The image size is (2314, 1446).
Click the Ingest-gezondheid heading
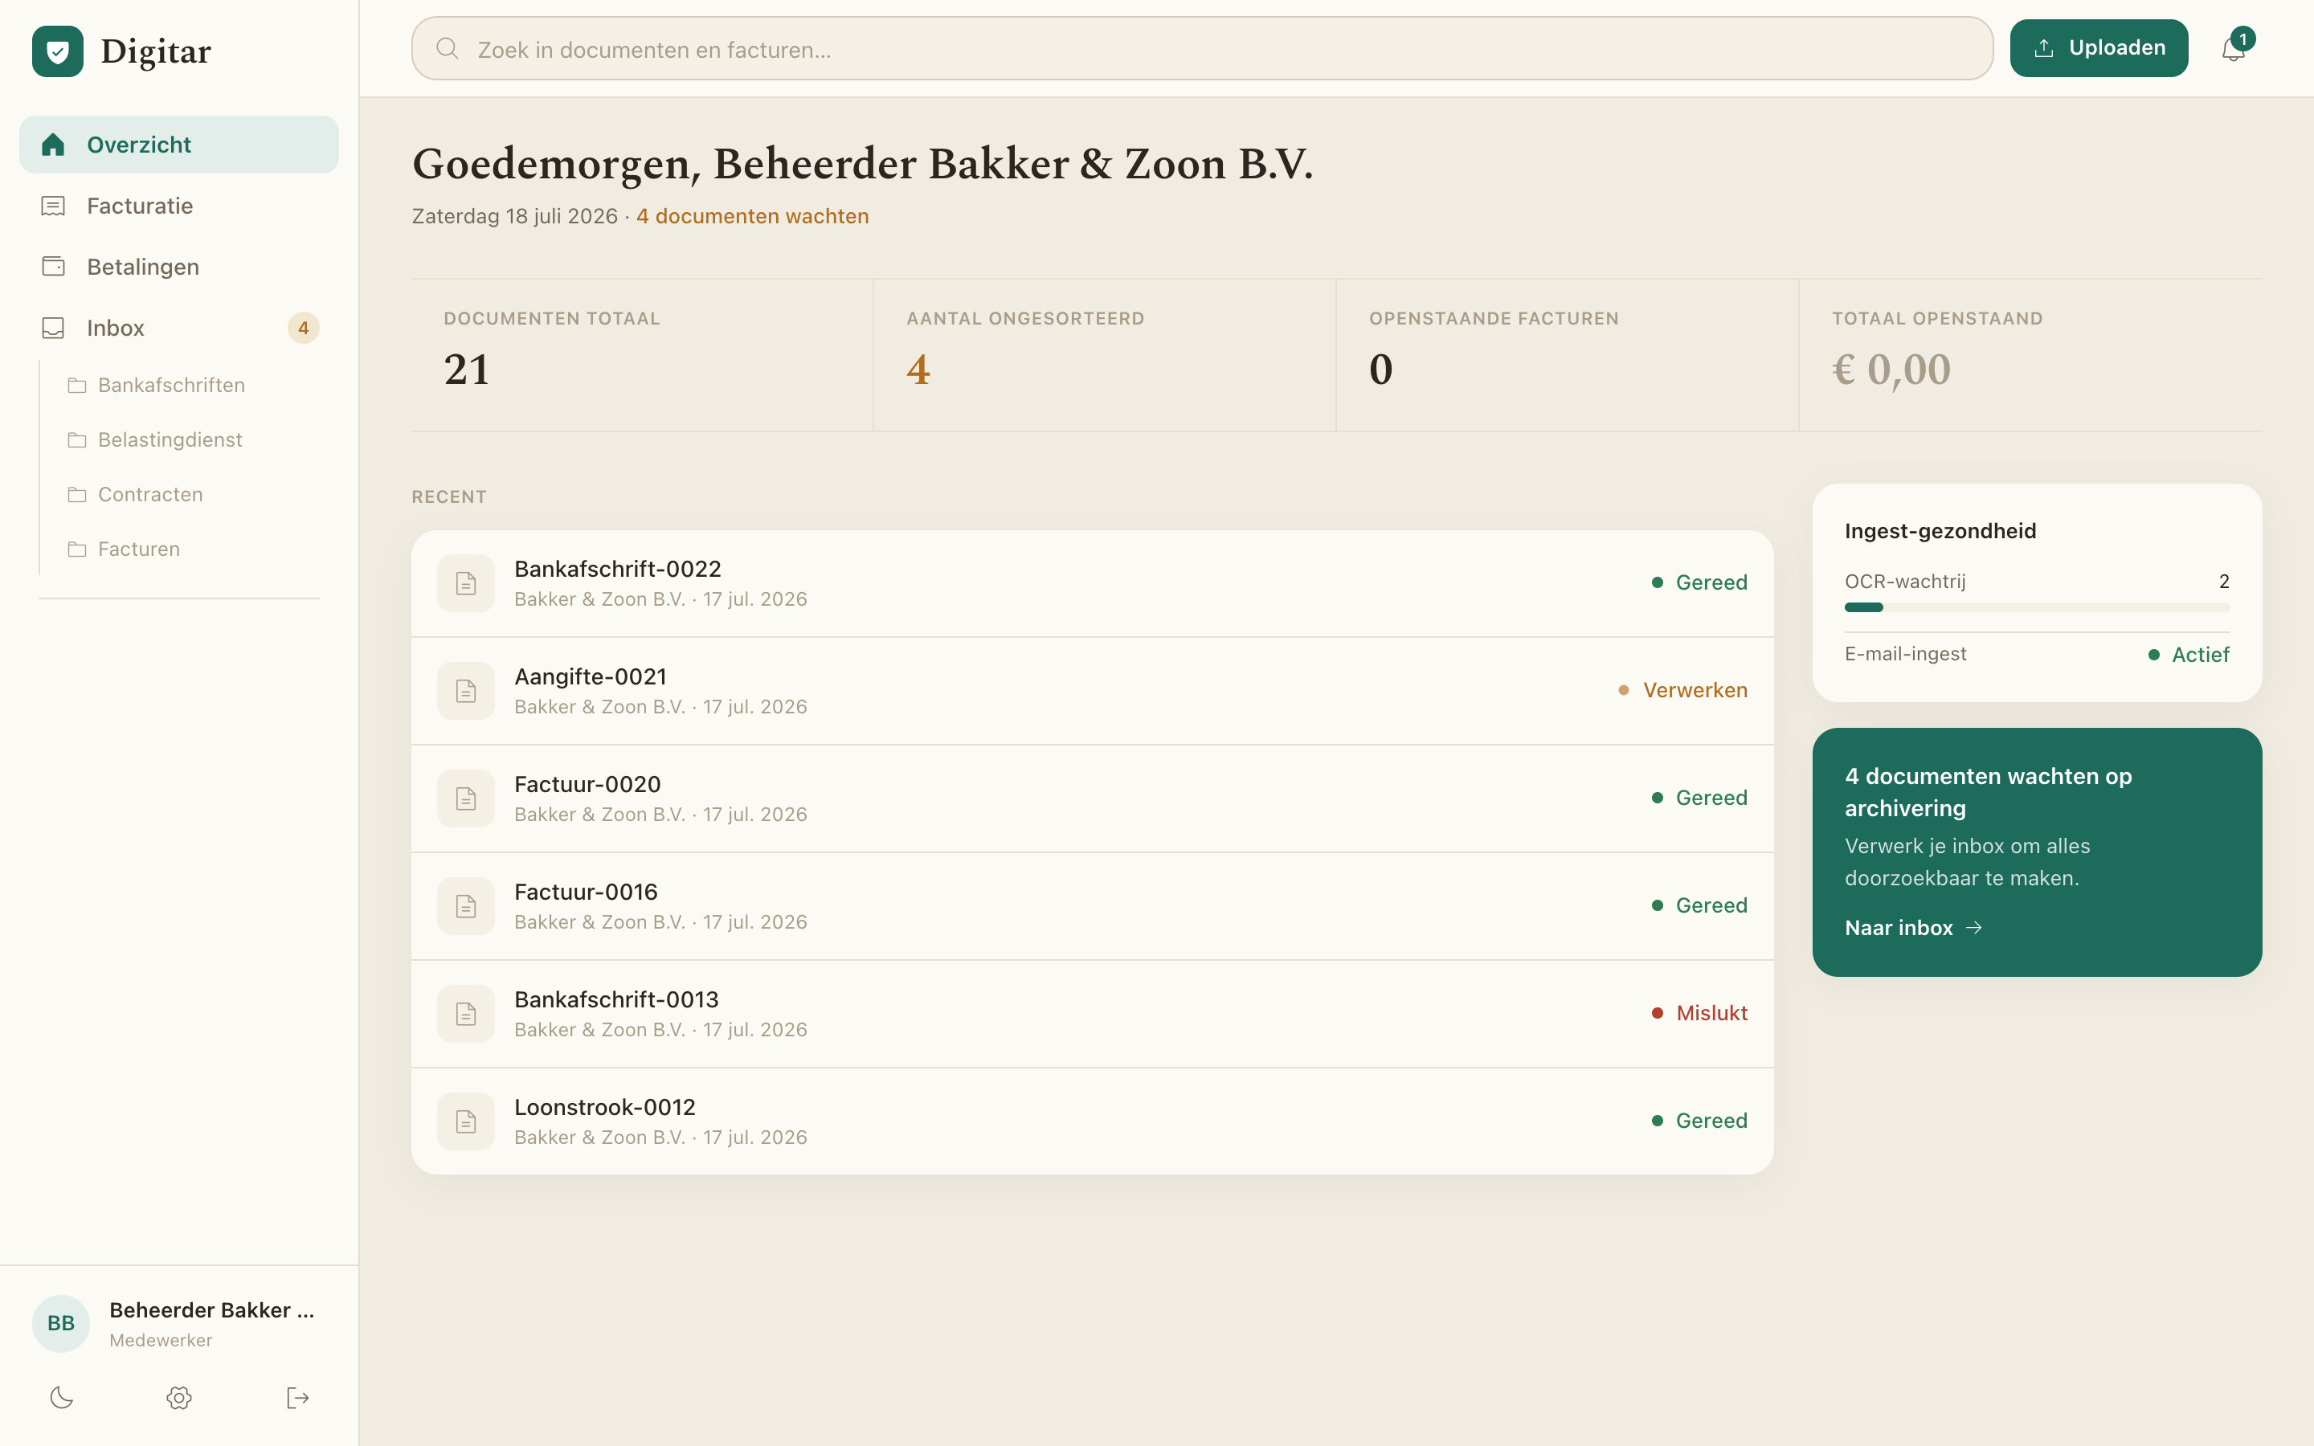1940,531
